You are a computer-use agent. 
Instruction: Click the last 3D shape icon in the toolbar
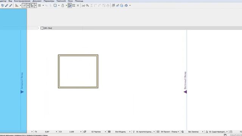tap(126, 6)
